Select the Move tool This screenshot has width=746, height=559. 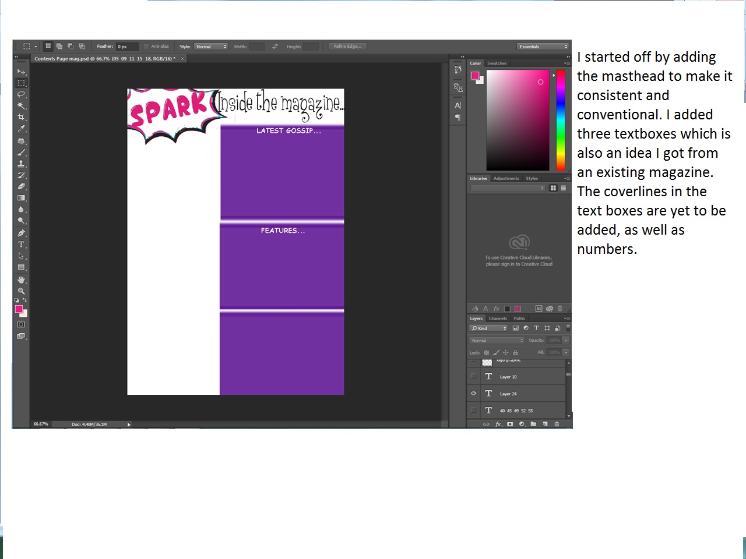(21, 72)
